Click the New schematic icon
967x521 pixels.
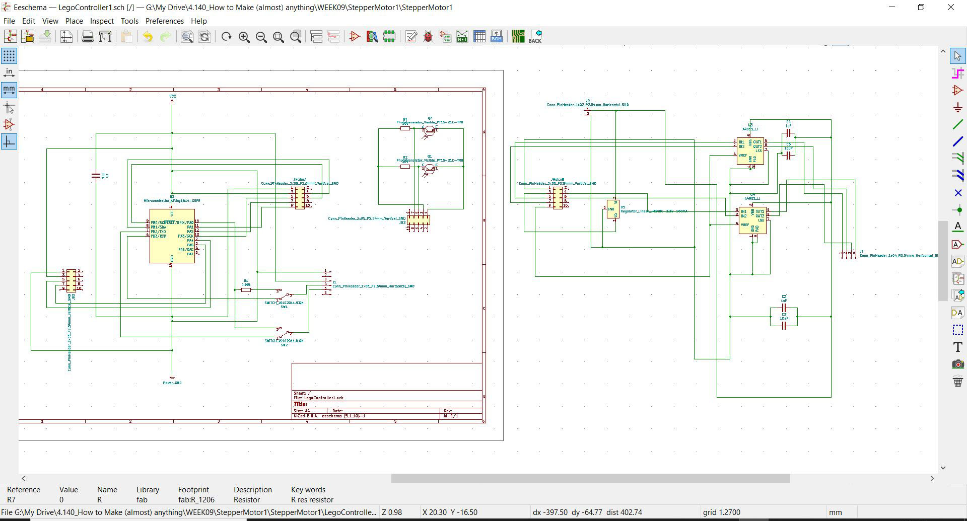[11, 36]
